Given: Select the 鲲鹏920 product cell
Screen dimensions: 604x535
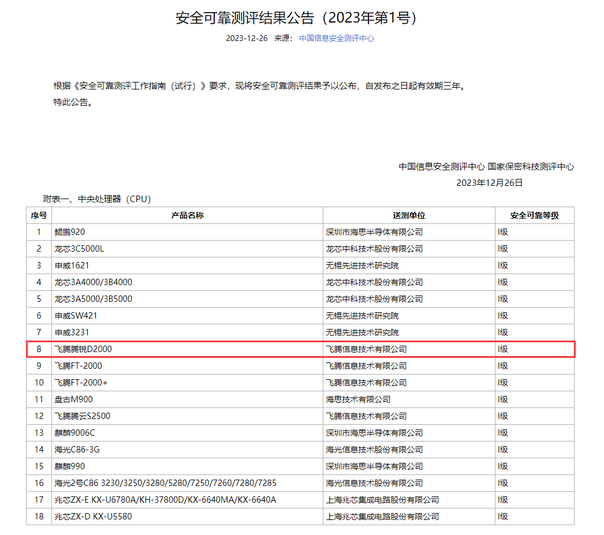Looking at the screenshot, I should pyautogui.click(x=69, y=232).
